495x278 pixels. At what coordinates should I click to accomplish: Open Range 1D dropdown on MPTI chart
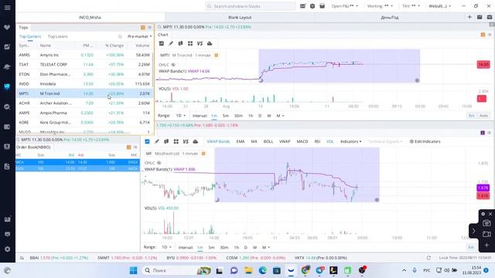(180, 116)
